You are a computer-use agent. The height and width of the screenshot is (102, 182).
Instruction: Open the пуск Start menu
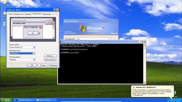coord(6,100)
